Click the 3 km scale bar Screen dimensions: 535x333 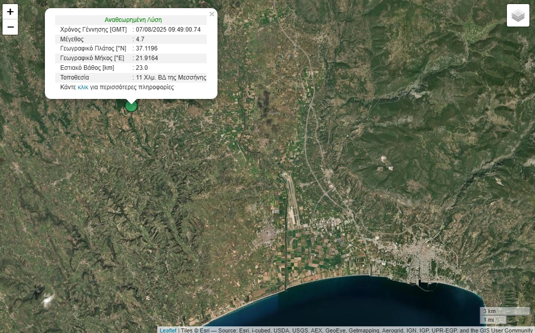[x=505, y=311]
